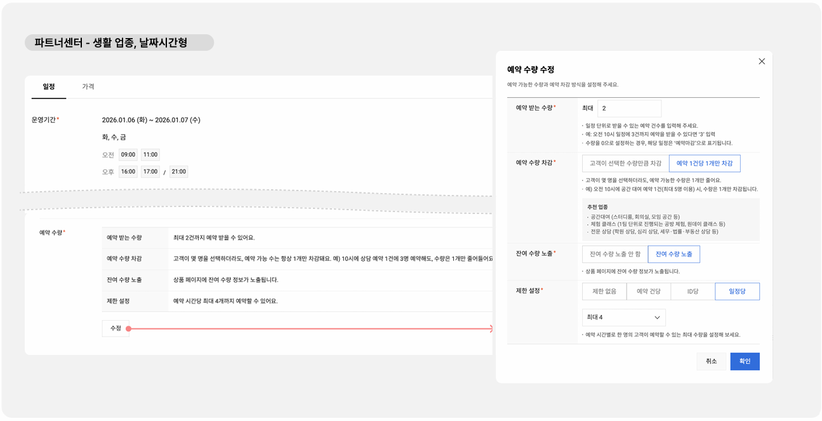The width and height of the screenshot is (822, 421).
Task: Select 고객이 선택한 수량만큼 차감 option
Action: coord(625,163)
